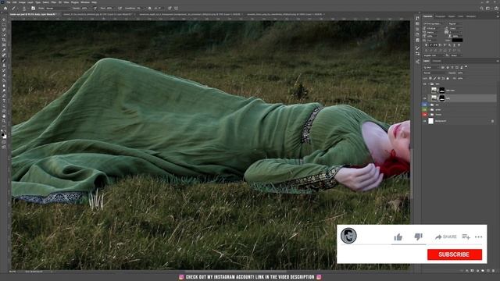
Task: Click the delete layer trash icon
Action: click(x=493, y=271)
